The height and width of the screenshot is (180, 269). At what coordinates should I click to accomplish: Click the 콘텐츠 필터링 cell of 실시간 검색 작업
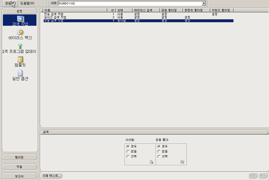pos(187,17)
